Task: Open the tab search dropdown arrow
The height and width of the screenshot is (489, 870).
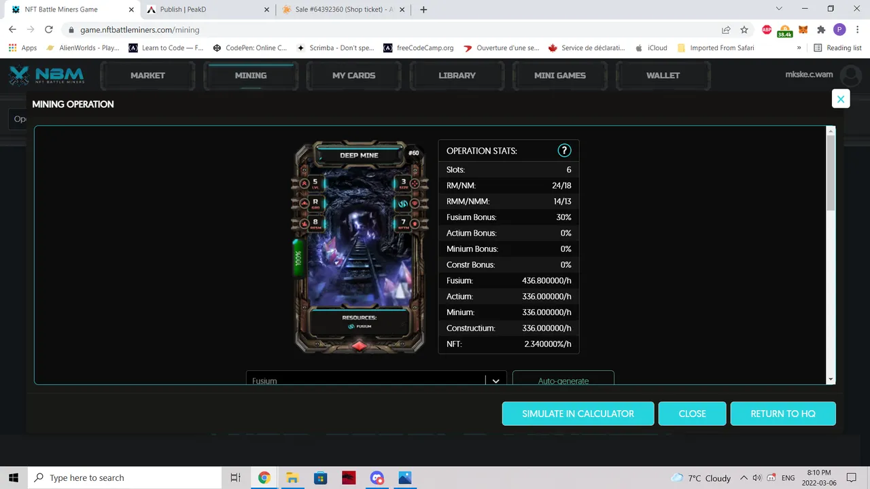Action: [779, 9]
